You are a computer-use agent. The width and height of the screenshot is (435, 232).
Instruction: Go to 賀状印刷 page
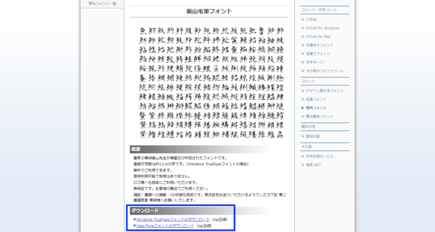(313, 136)
